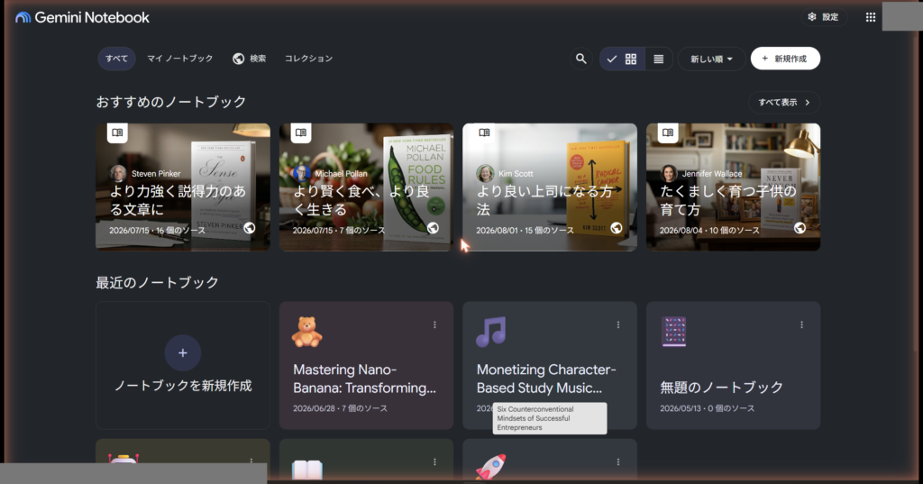
Task: Click the globe icon on Michael Pollan card
Action: click(x=434, y=228)
